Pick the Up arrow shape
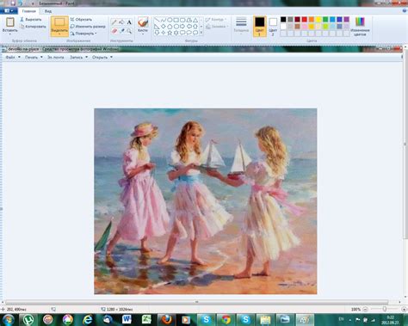The width and height of the screenshot is (408, 326). point(195,27)
